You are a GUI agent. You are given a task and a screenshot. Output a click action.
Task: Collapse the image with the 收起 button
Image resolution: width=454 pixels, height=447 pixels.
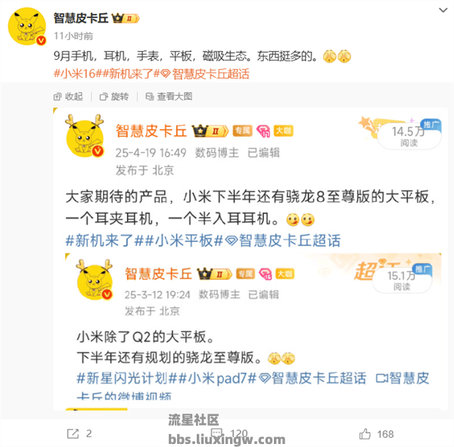(68, 96)
